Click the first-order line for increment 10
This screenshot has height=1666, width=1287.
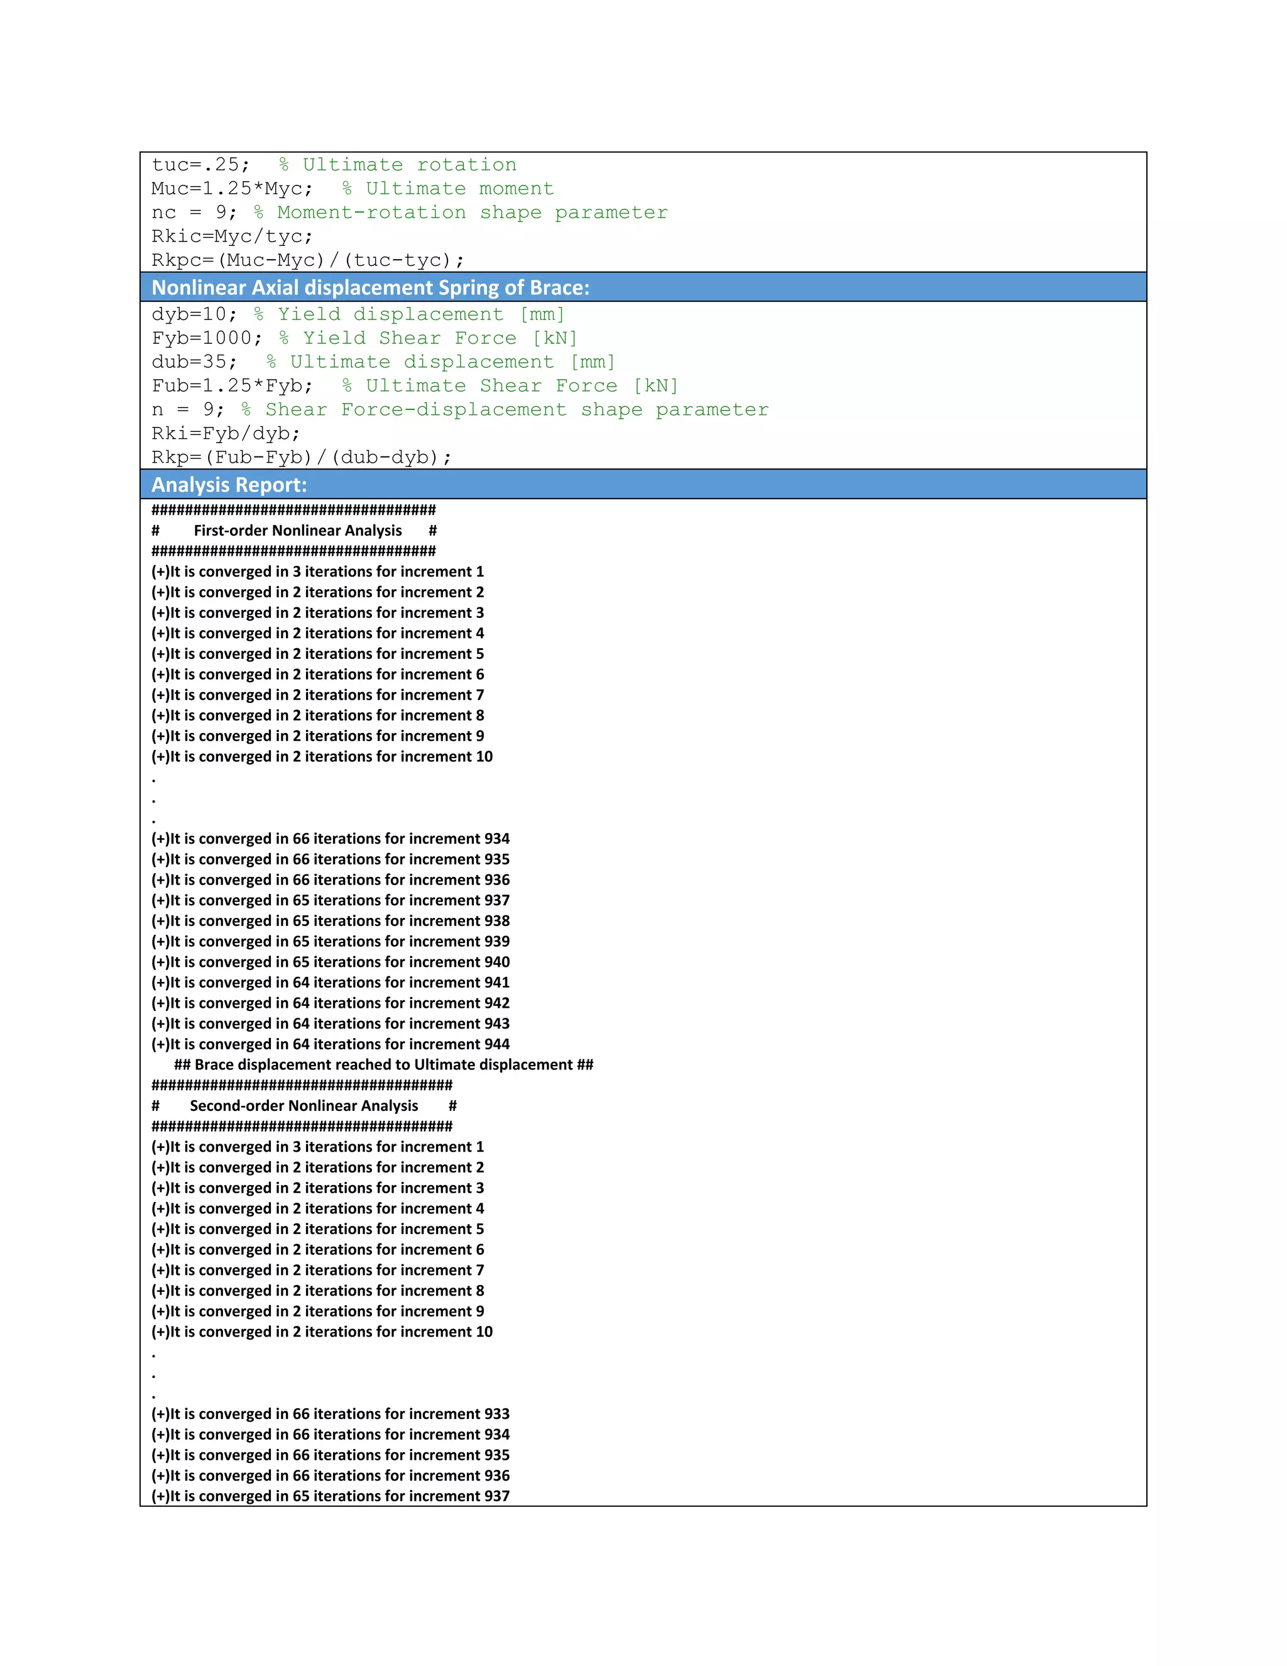[322, 757]
